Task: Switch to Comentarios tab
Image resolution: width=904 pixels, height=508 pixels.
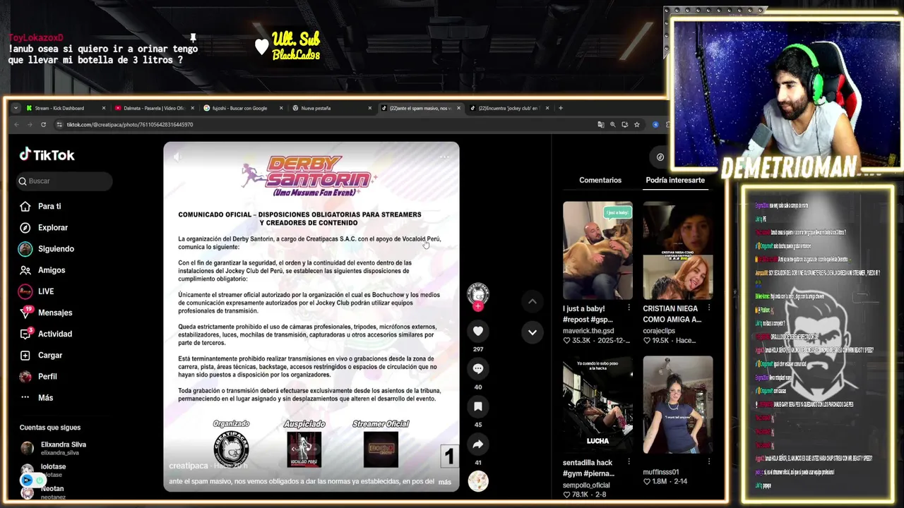Action: [600, 180]
